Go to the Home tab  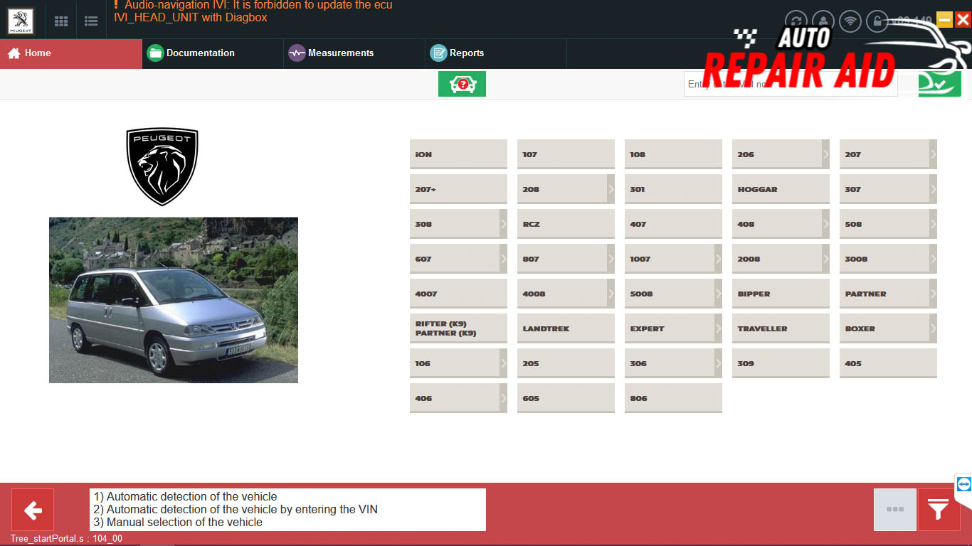pyautogui.click(x=71, y=53)
